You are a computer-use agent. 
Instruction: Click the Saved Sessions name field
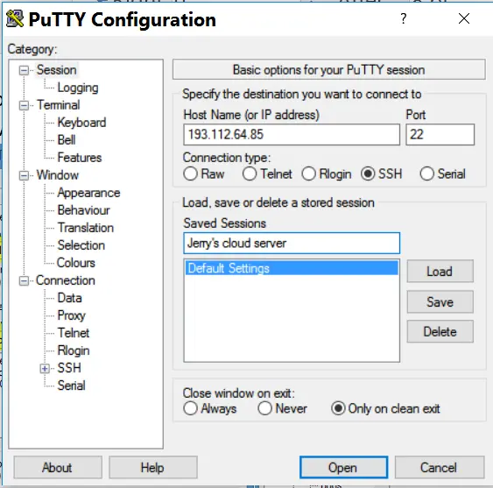coord(292,243)
